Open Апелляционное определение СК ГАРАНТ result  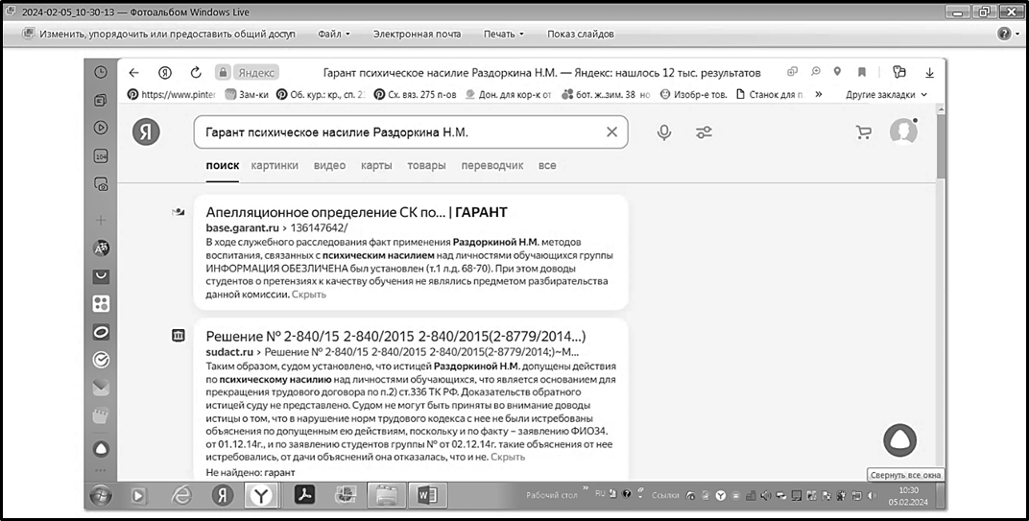click(356, 212)
